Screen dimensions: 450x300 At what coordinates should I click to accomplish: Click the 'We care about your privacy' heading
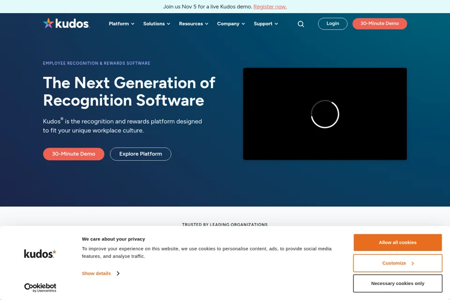click(113, 239)
